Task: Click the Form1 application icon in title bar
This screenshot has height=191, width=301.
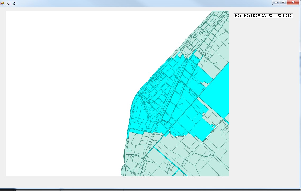Action: [2, 3]
